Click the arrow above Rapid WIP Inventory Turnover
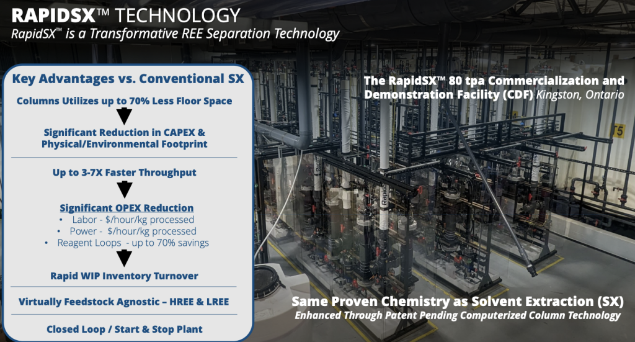The height and width of the screenshot is (342, 635). click(124, 259)
